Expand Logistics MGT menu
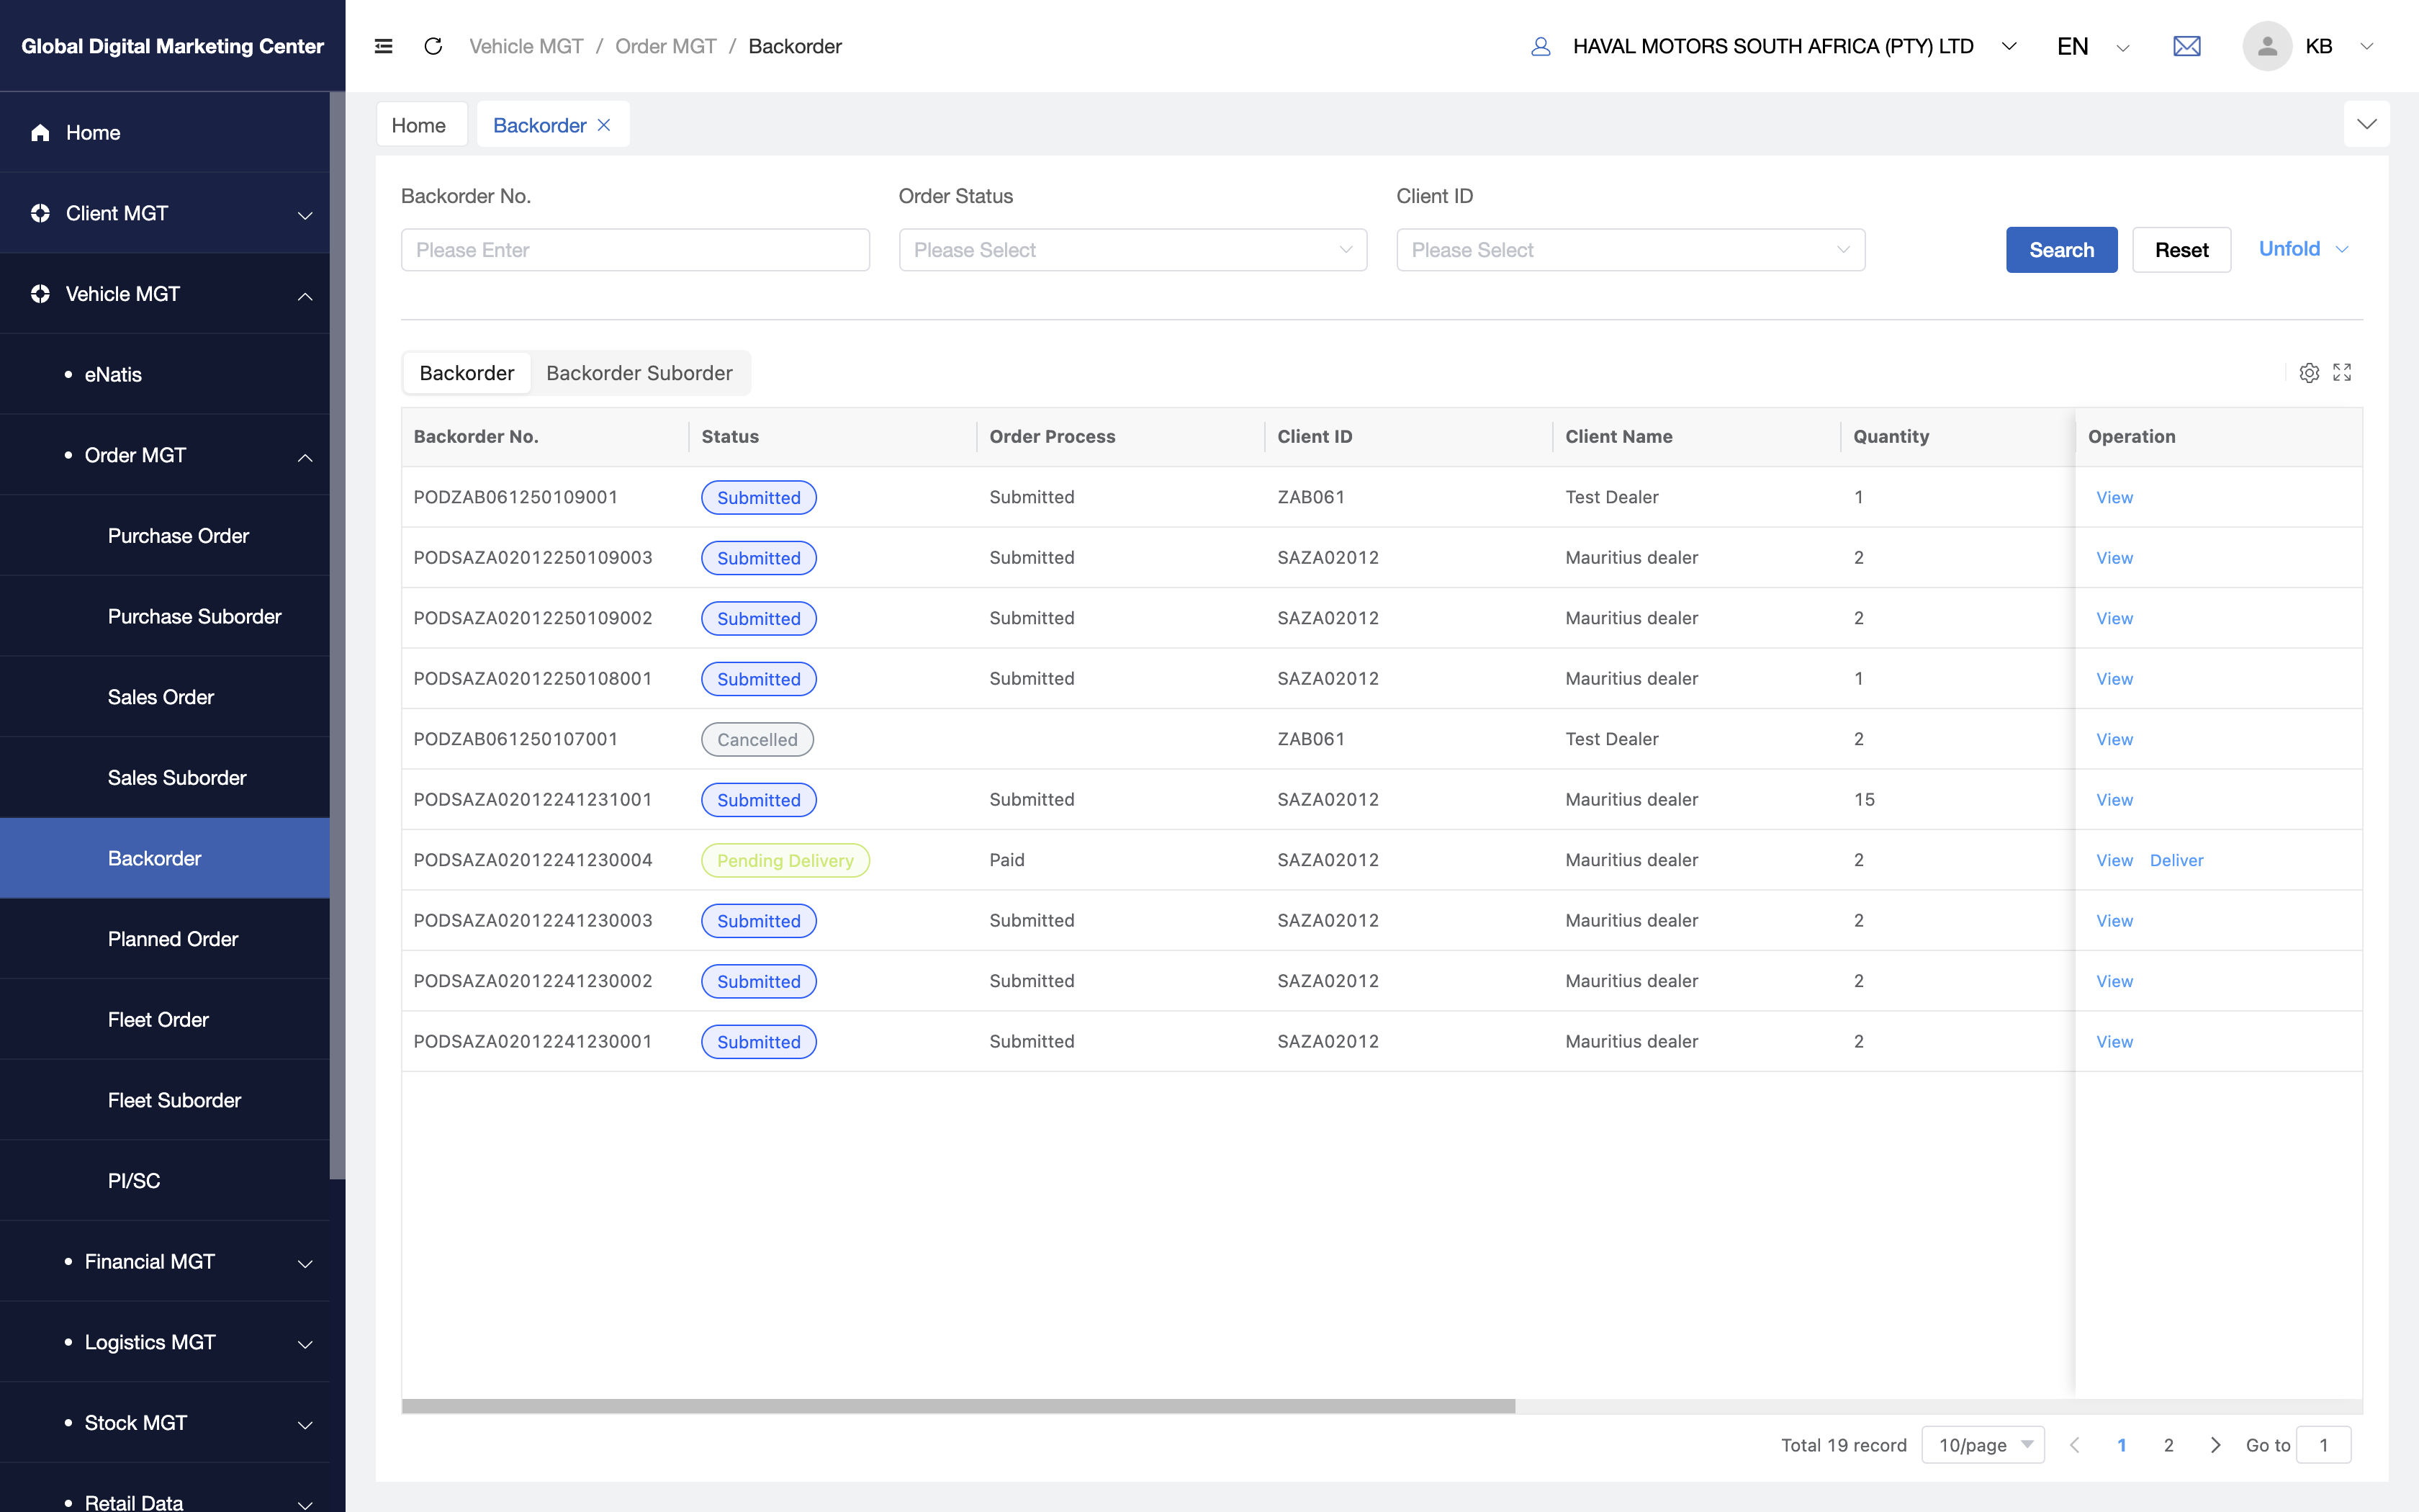This screenshot has height=1512, width=2419. (305, 1344)
